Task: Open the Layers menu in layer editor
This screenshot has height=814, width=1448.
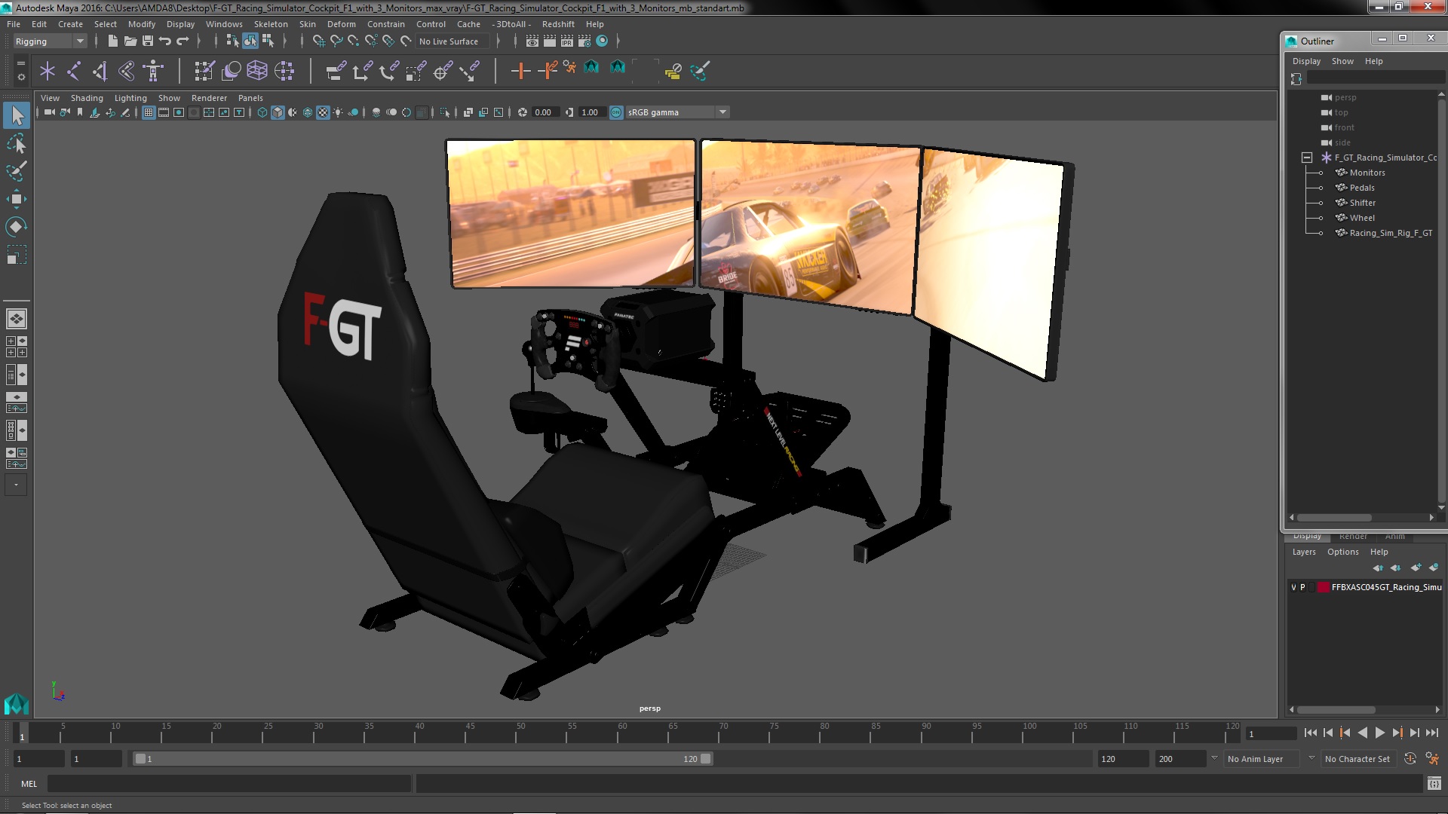Action: [1304, 552]
